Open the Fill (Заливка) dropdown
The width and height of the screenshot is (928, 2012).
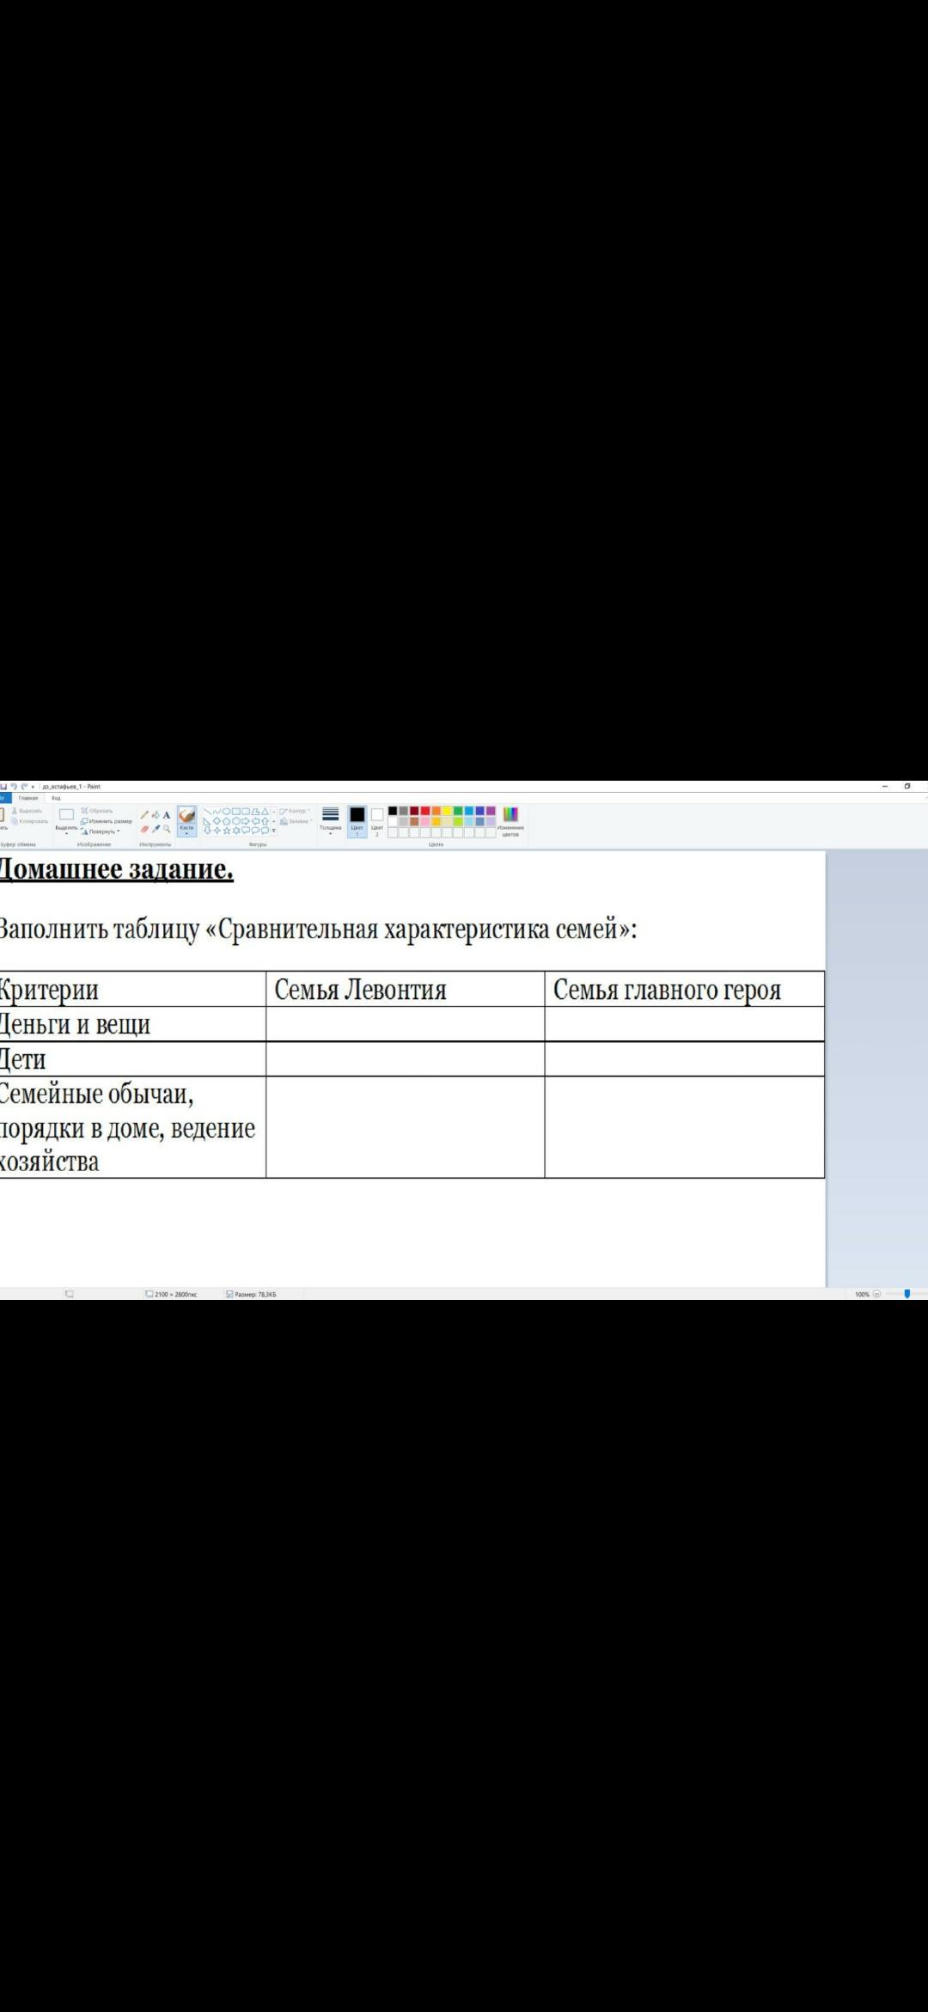[296, 821]
